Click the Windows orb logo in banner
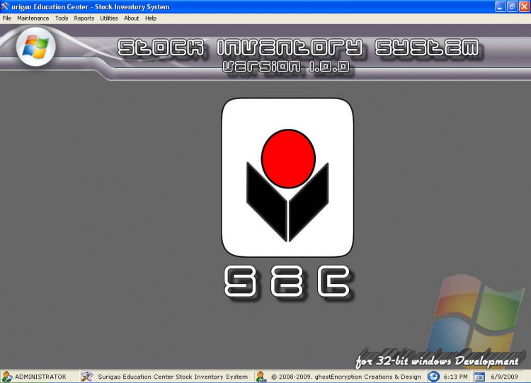The height and width of the screenshot is (383, 531). (x=36, y=47)
